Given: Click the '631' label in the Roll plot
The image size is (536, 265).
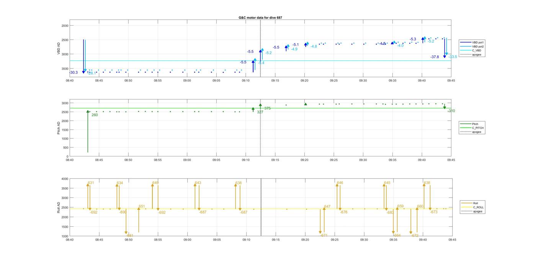Looking at the screenshot, I should pyautogui.click(x=91, y=183).
